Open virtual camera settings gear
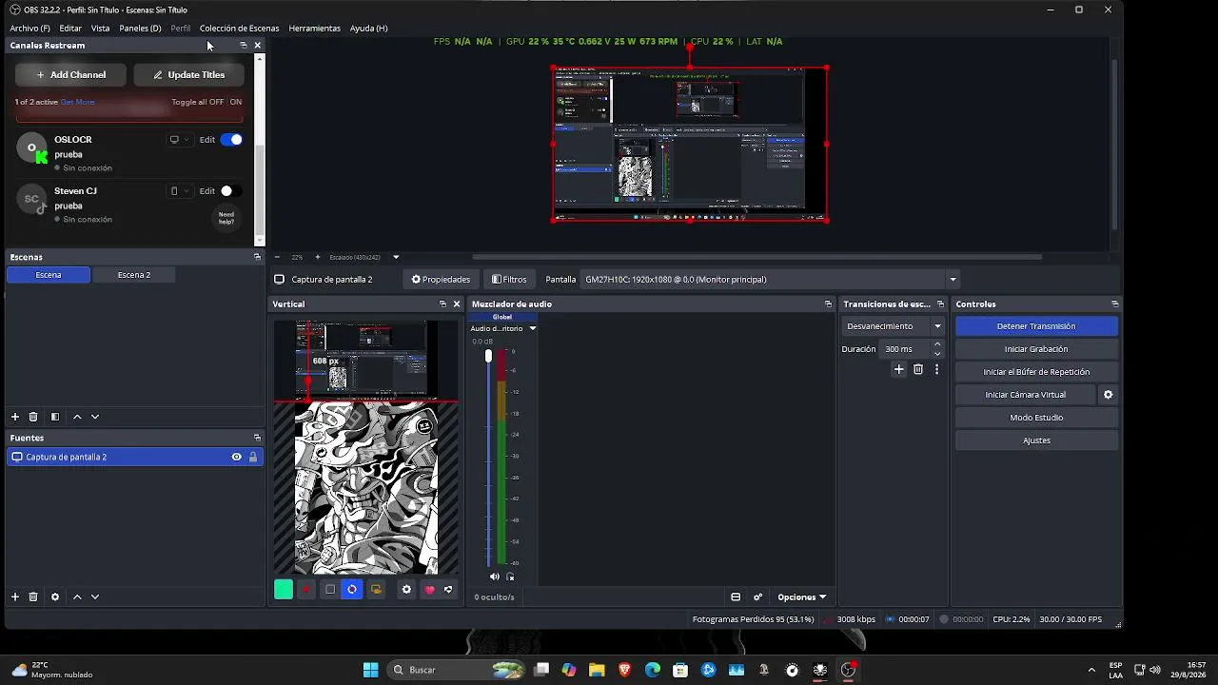The height and width of the screenshot is (685, 1218). pos(1108,394)
